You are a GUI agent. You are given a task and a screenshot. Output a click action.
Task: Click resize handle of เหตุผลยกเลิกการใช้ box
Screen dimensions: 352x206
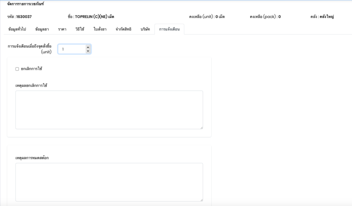click(x=201, y=128)
